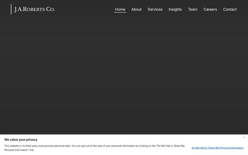Open the Services menu item
The width and height of the screenshot is (248, 155).
coord(155,10)
